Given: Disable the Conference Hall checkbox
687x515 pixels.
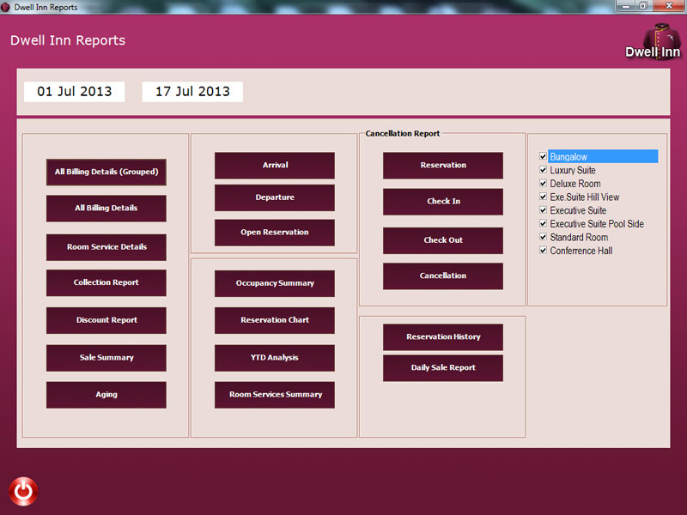Looking at the screenshot, I should pos(543,251).
